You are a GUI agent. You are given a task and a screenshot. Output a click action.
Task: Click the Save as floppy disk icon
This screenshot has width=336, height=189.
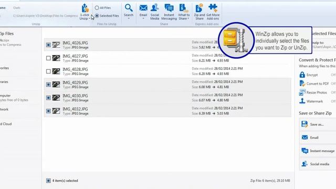tap(304, 124)
